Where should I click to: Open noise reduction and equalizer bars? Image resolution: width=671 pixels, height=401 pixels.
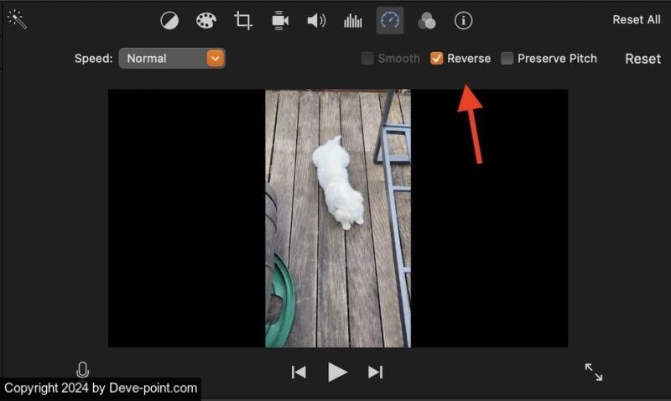(352, 20)
